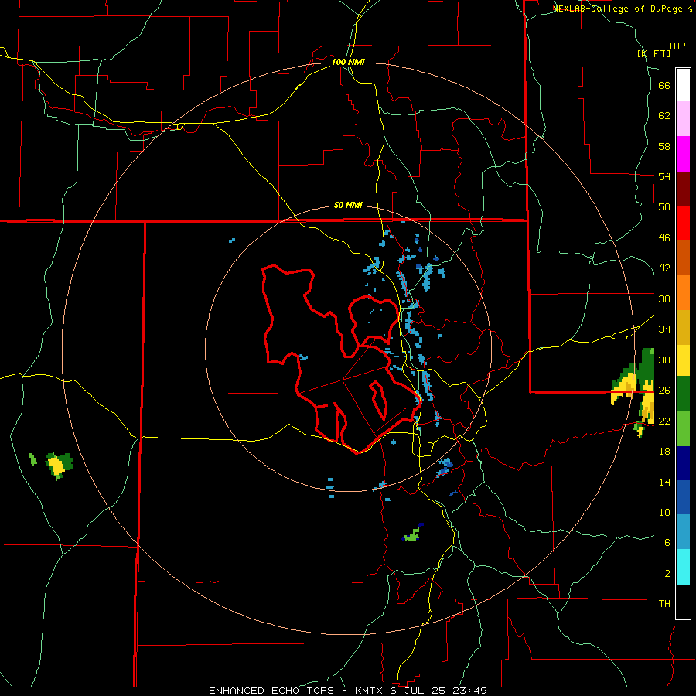Click the dark orange legend swatch near 42
Image resolution: width=696 pixels, height=696 pixels.
point(683,258)
